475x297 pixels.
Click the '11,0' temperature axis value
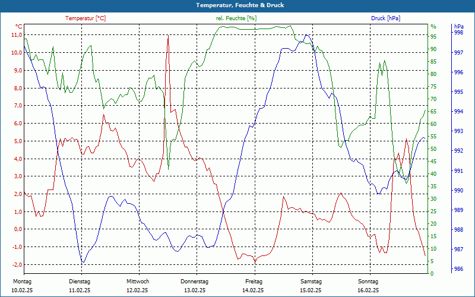coord(17,35)
